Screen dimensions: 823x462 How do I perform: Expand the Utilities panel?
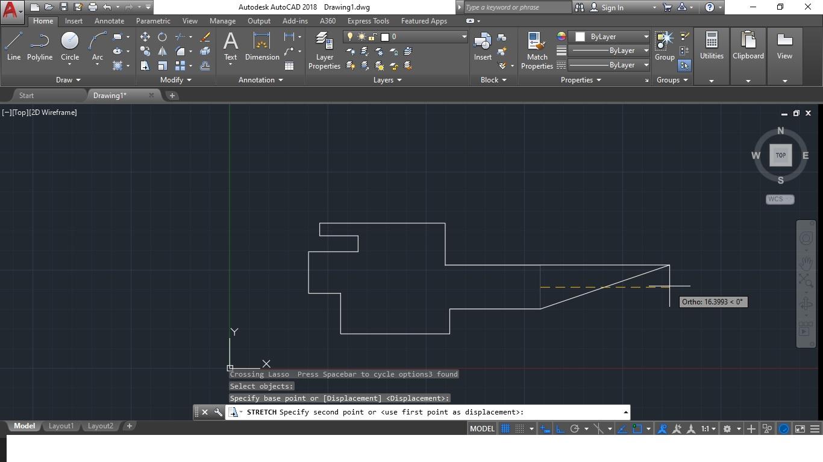coord(712,81)
